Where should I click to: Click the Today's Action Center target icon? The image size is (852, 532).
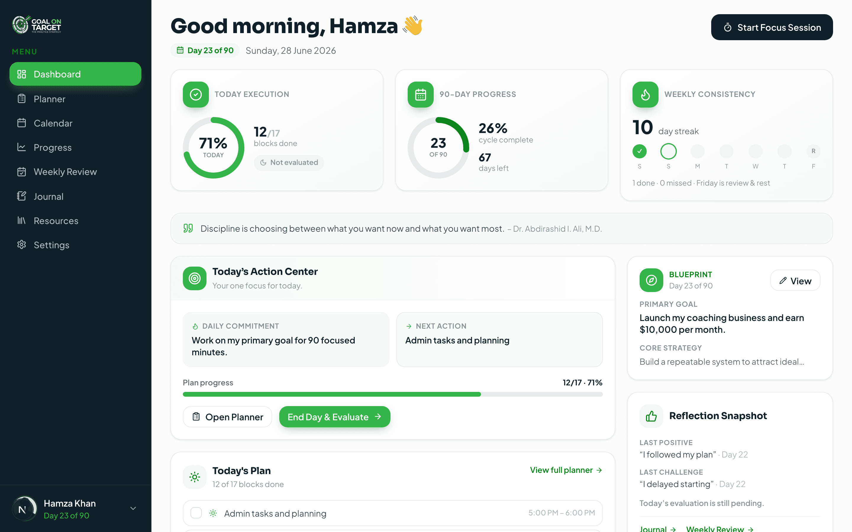pos(194,278)
